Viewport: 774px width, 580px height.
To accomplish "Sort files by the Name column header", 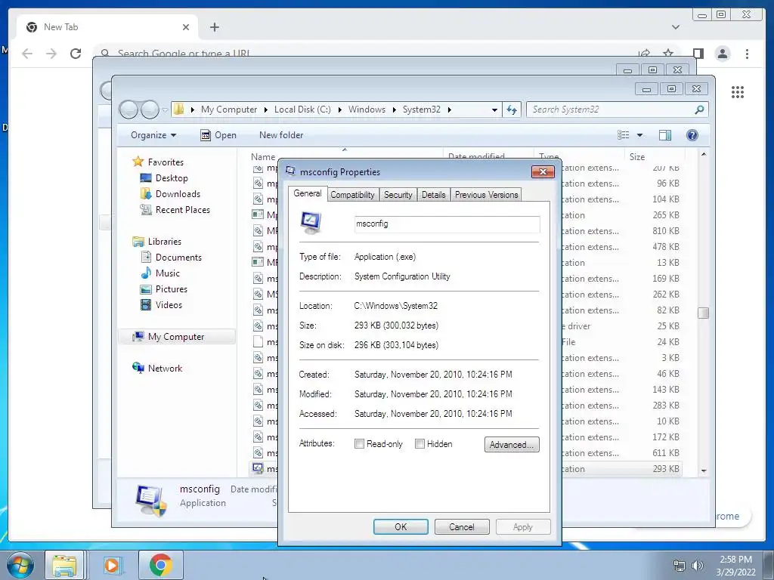I will point(263,157).
